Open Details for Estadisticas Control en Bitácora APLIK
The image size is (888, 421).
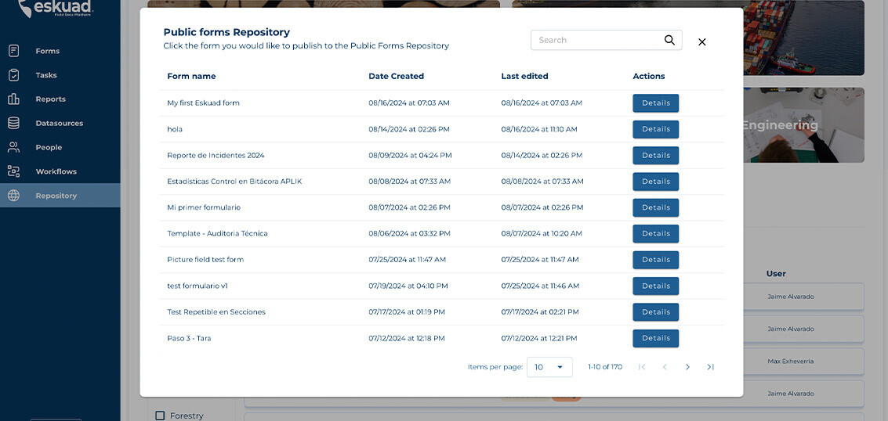656,182
